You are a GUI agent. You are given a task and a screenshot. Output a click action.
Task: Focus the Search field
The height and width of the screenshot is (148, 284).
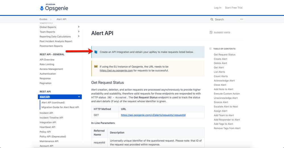(227, 19)
